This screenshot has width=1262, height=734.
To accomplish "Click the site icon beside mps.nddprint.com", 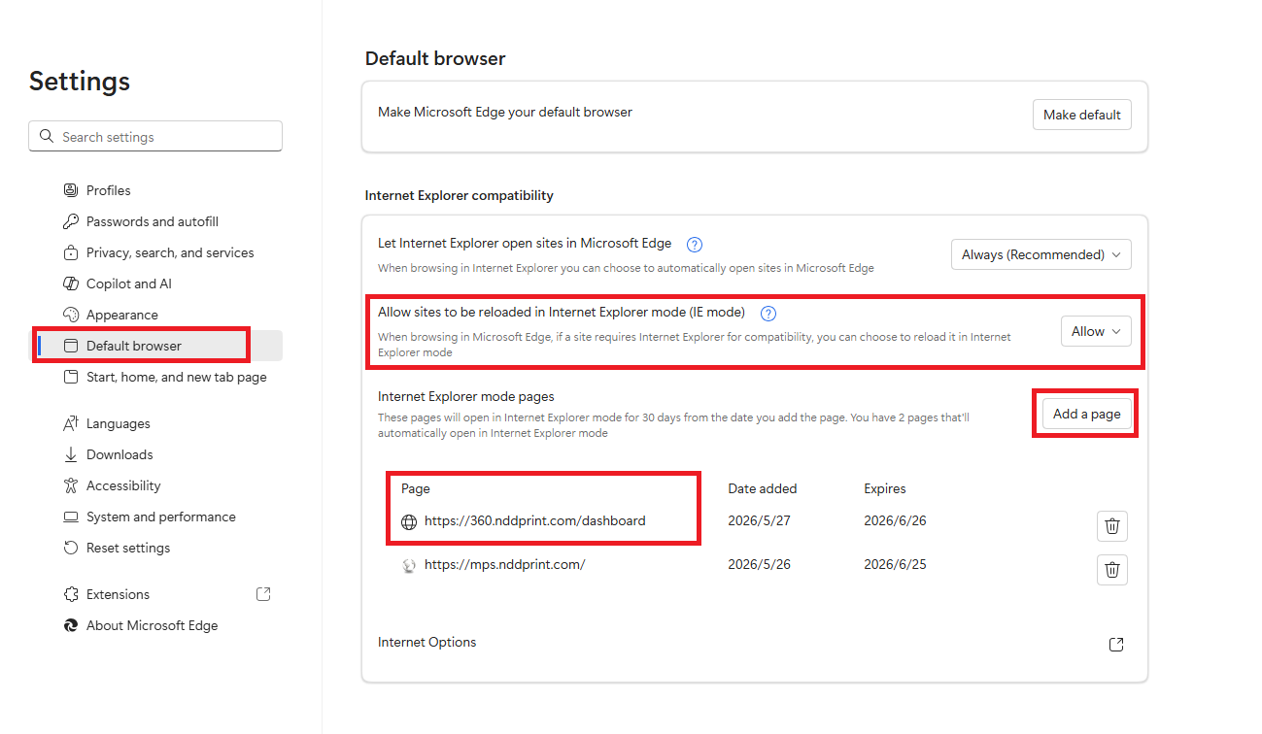I will [x=409, y=565].
